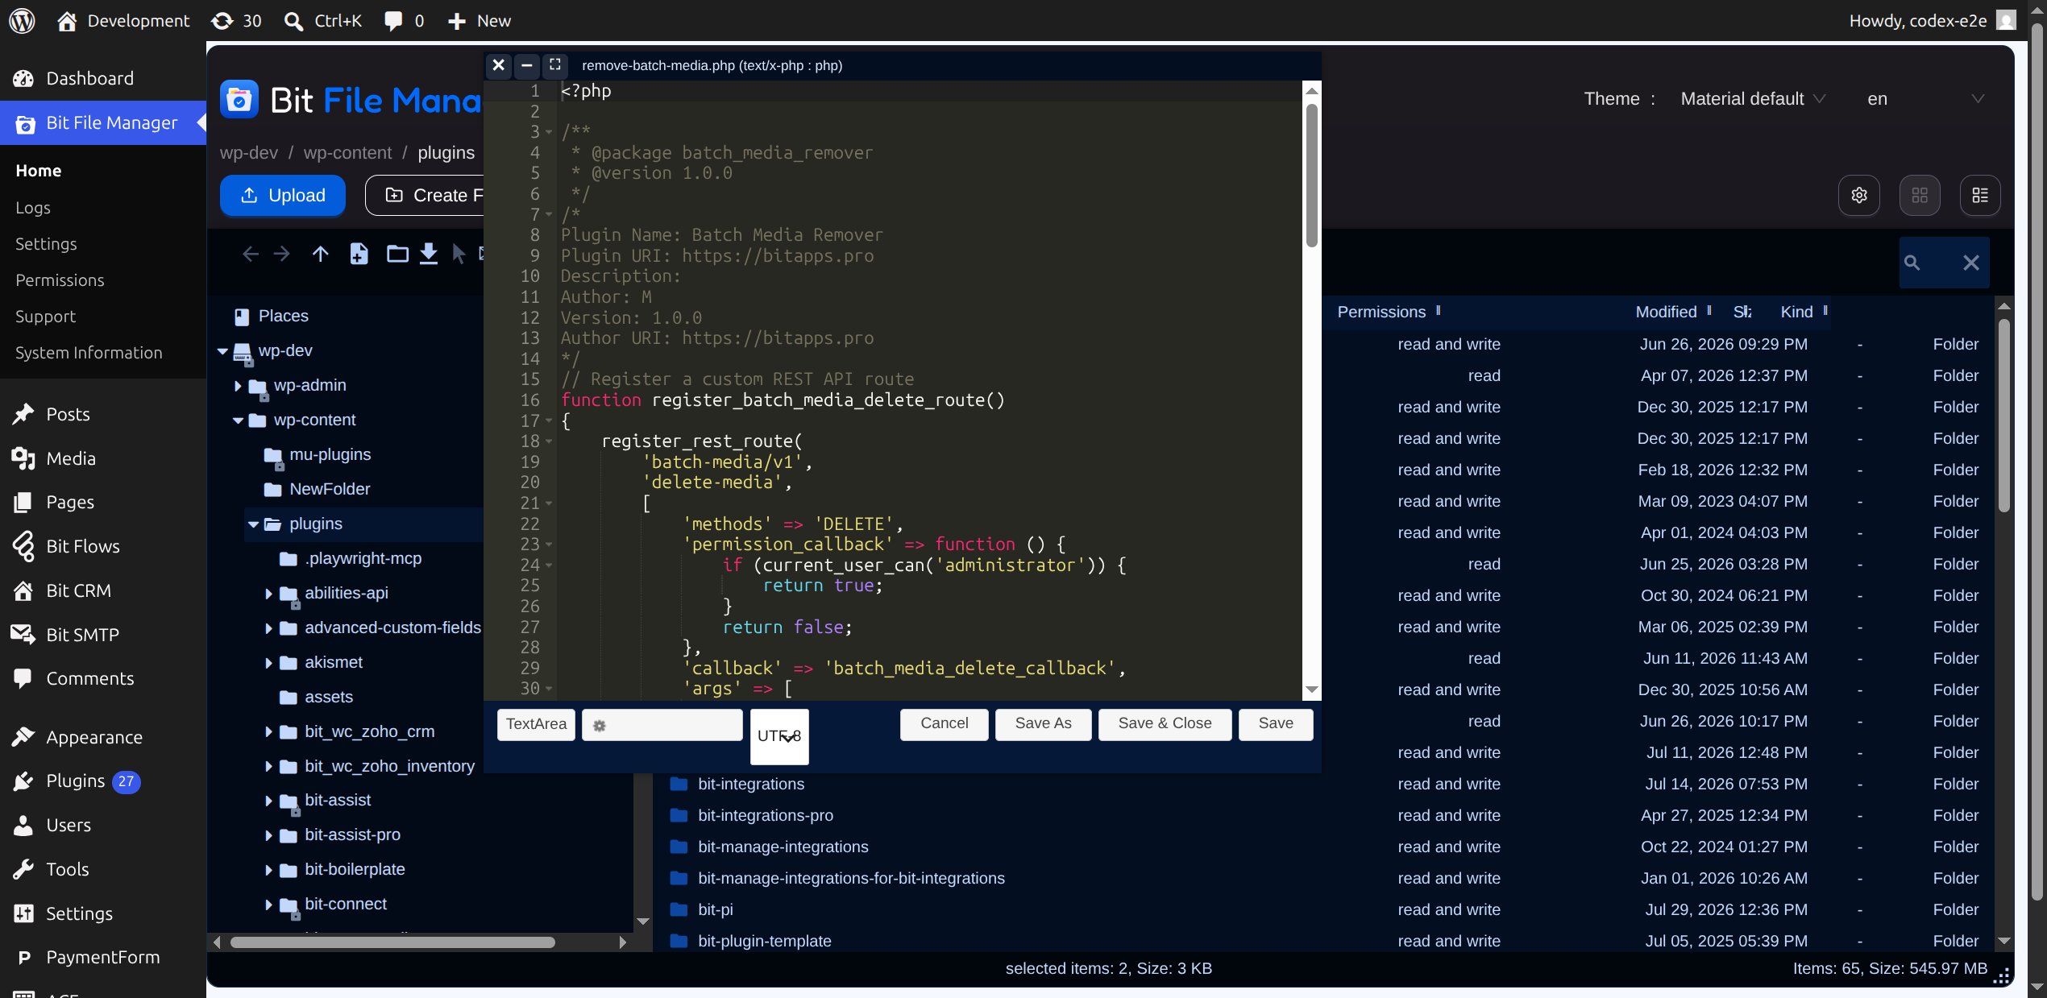Open Support submenu item
Screen dimensions: 2047x998
click(45, 317)
